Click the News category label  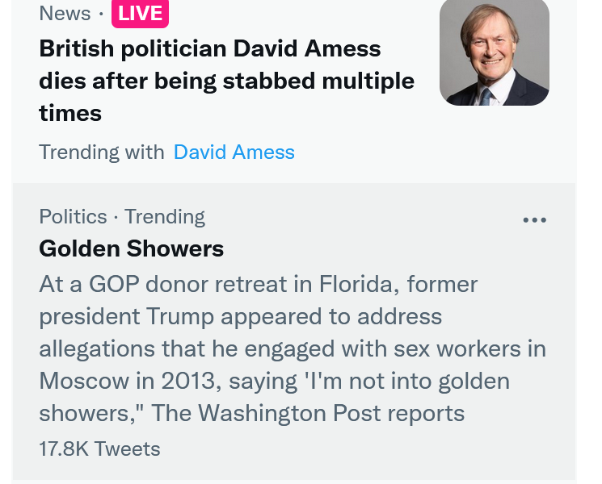point(65,14)
